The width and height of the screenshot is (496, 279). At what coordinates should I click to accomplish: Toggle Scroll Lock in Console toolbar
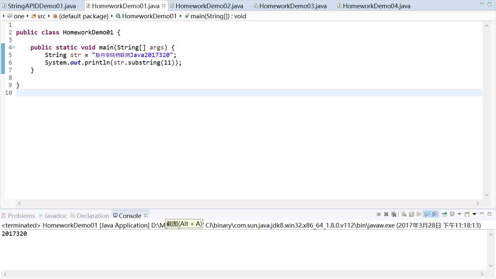tap(411, 214)
